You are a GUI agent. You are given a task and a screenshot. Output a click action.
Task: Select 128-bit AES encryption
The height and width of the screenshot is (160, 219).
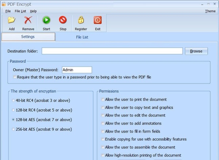click(13, 120)
